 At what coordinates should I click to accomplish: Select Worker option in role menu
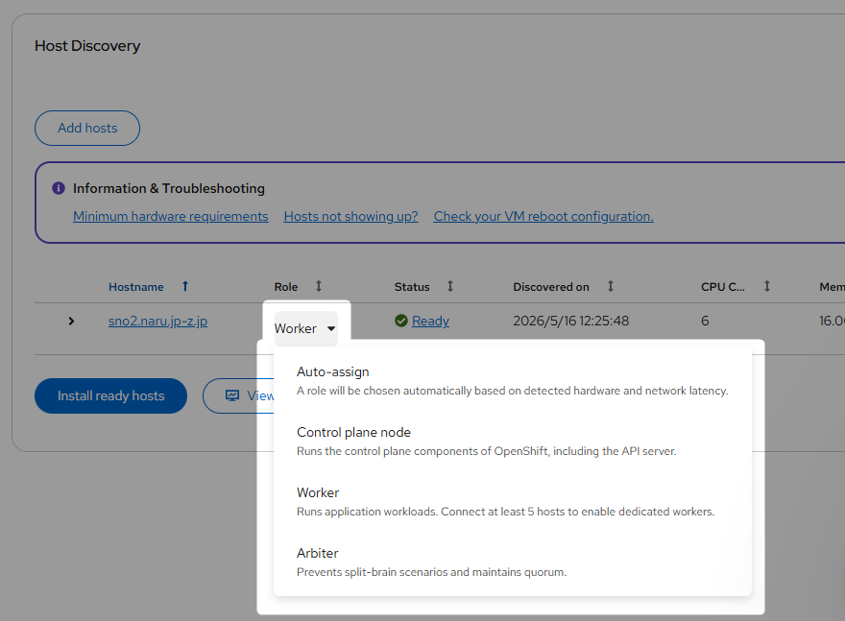coord(512,501)
